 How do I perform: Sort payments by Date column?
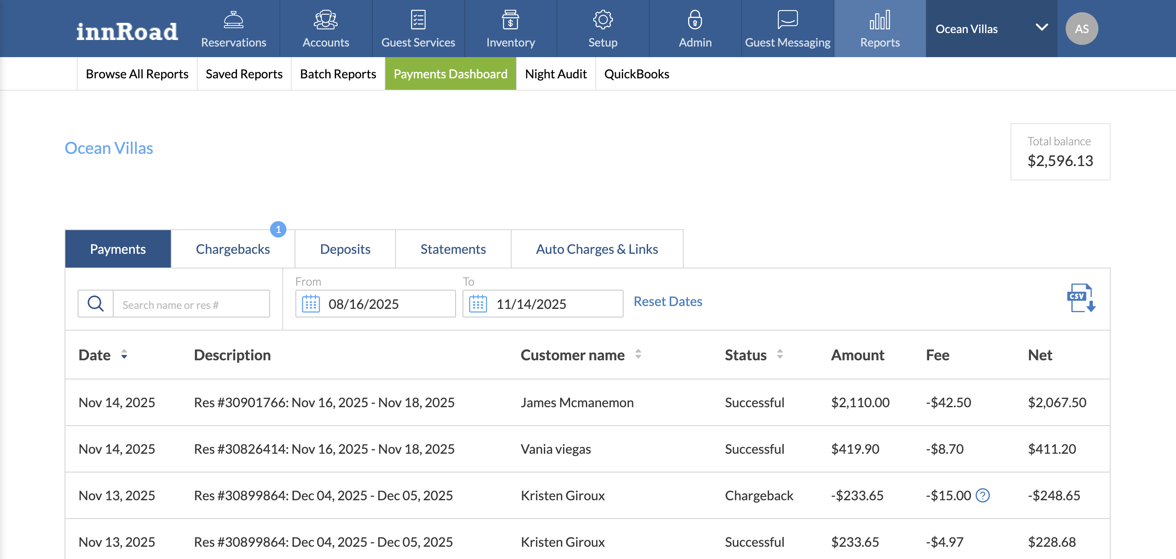(124, 354)
